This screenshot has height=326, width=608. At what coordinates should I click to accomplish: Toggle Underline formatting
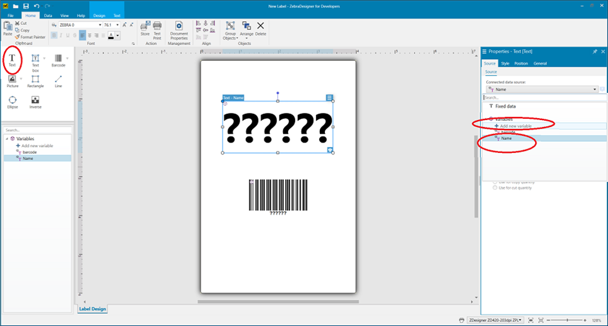[x=68, y=35]
